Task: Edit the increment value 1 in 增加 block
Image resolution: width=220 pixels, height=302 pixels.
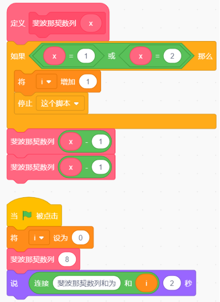Action: (x=88, y=82)
